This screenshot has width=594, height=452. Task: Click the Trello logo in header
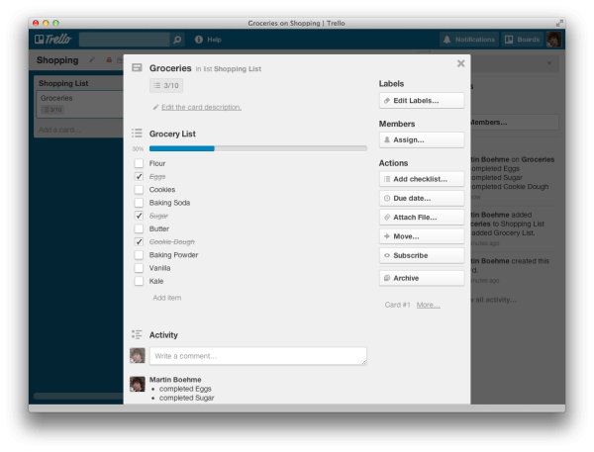pos(52,40)
